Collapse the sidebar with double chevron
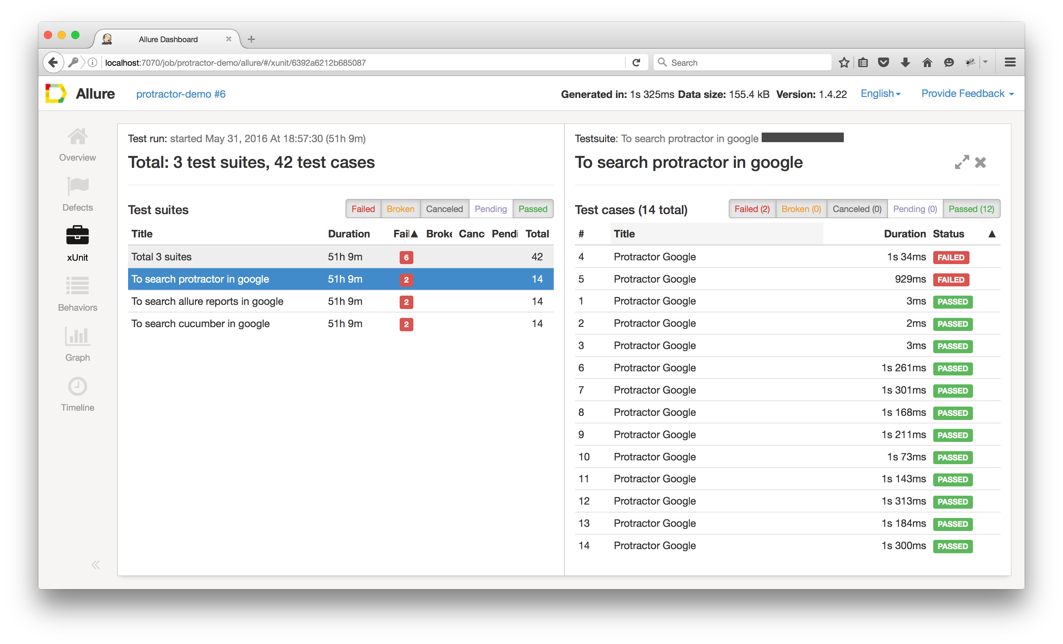 pyautogui.click(x=95, y=565)
